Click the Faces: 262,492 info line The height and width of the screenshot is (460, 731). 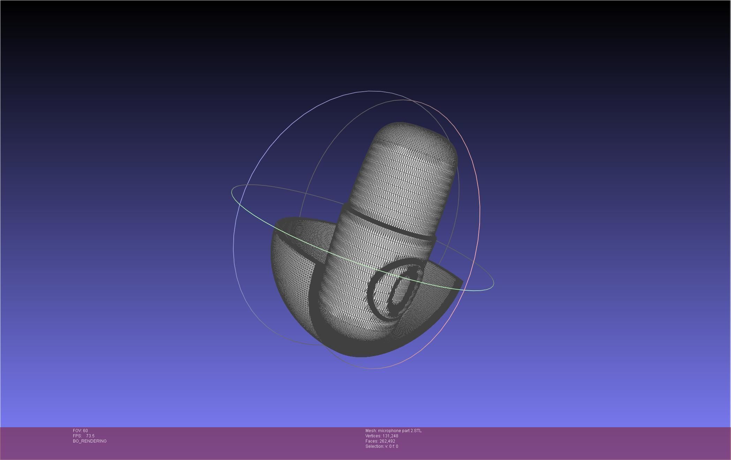tap(380, 441)
